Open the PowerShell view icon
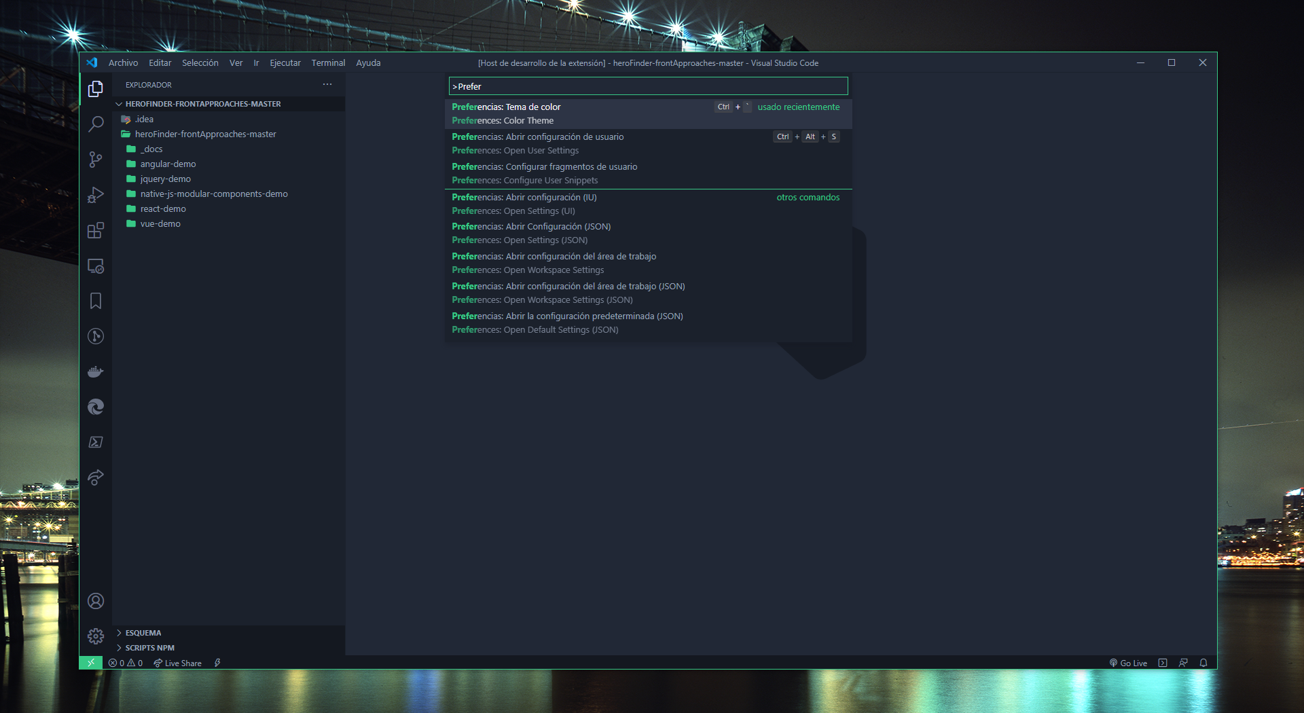 tap(96, 442)
